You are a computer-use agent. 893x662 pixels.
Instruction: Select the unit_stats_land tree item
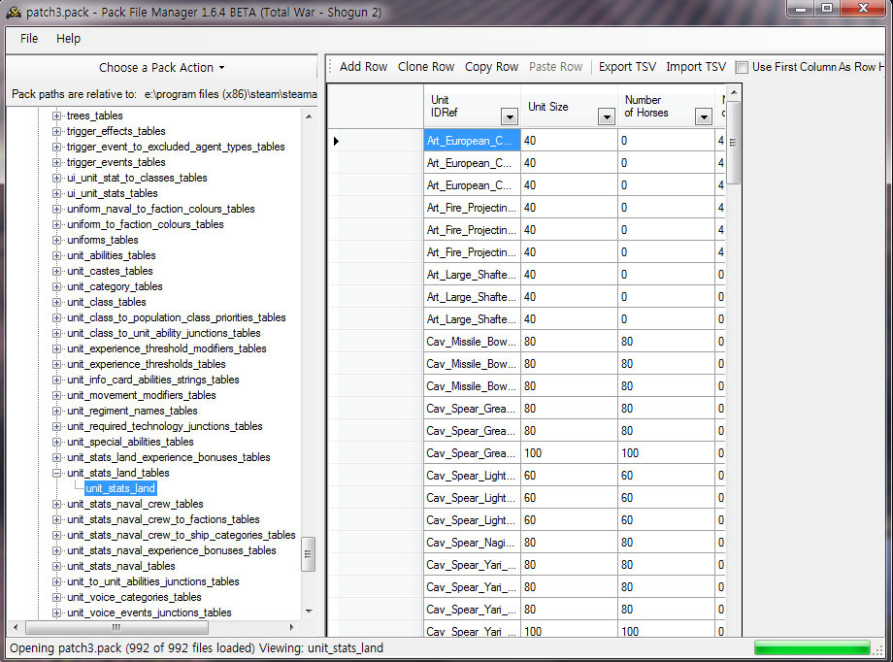click(x=120, y=488)
